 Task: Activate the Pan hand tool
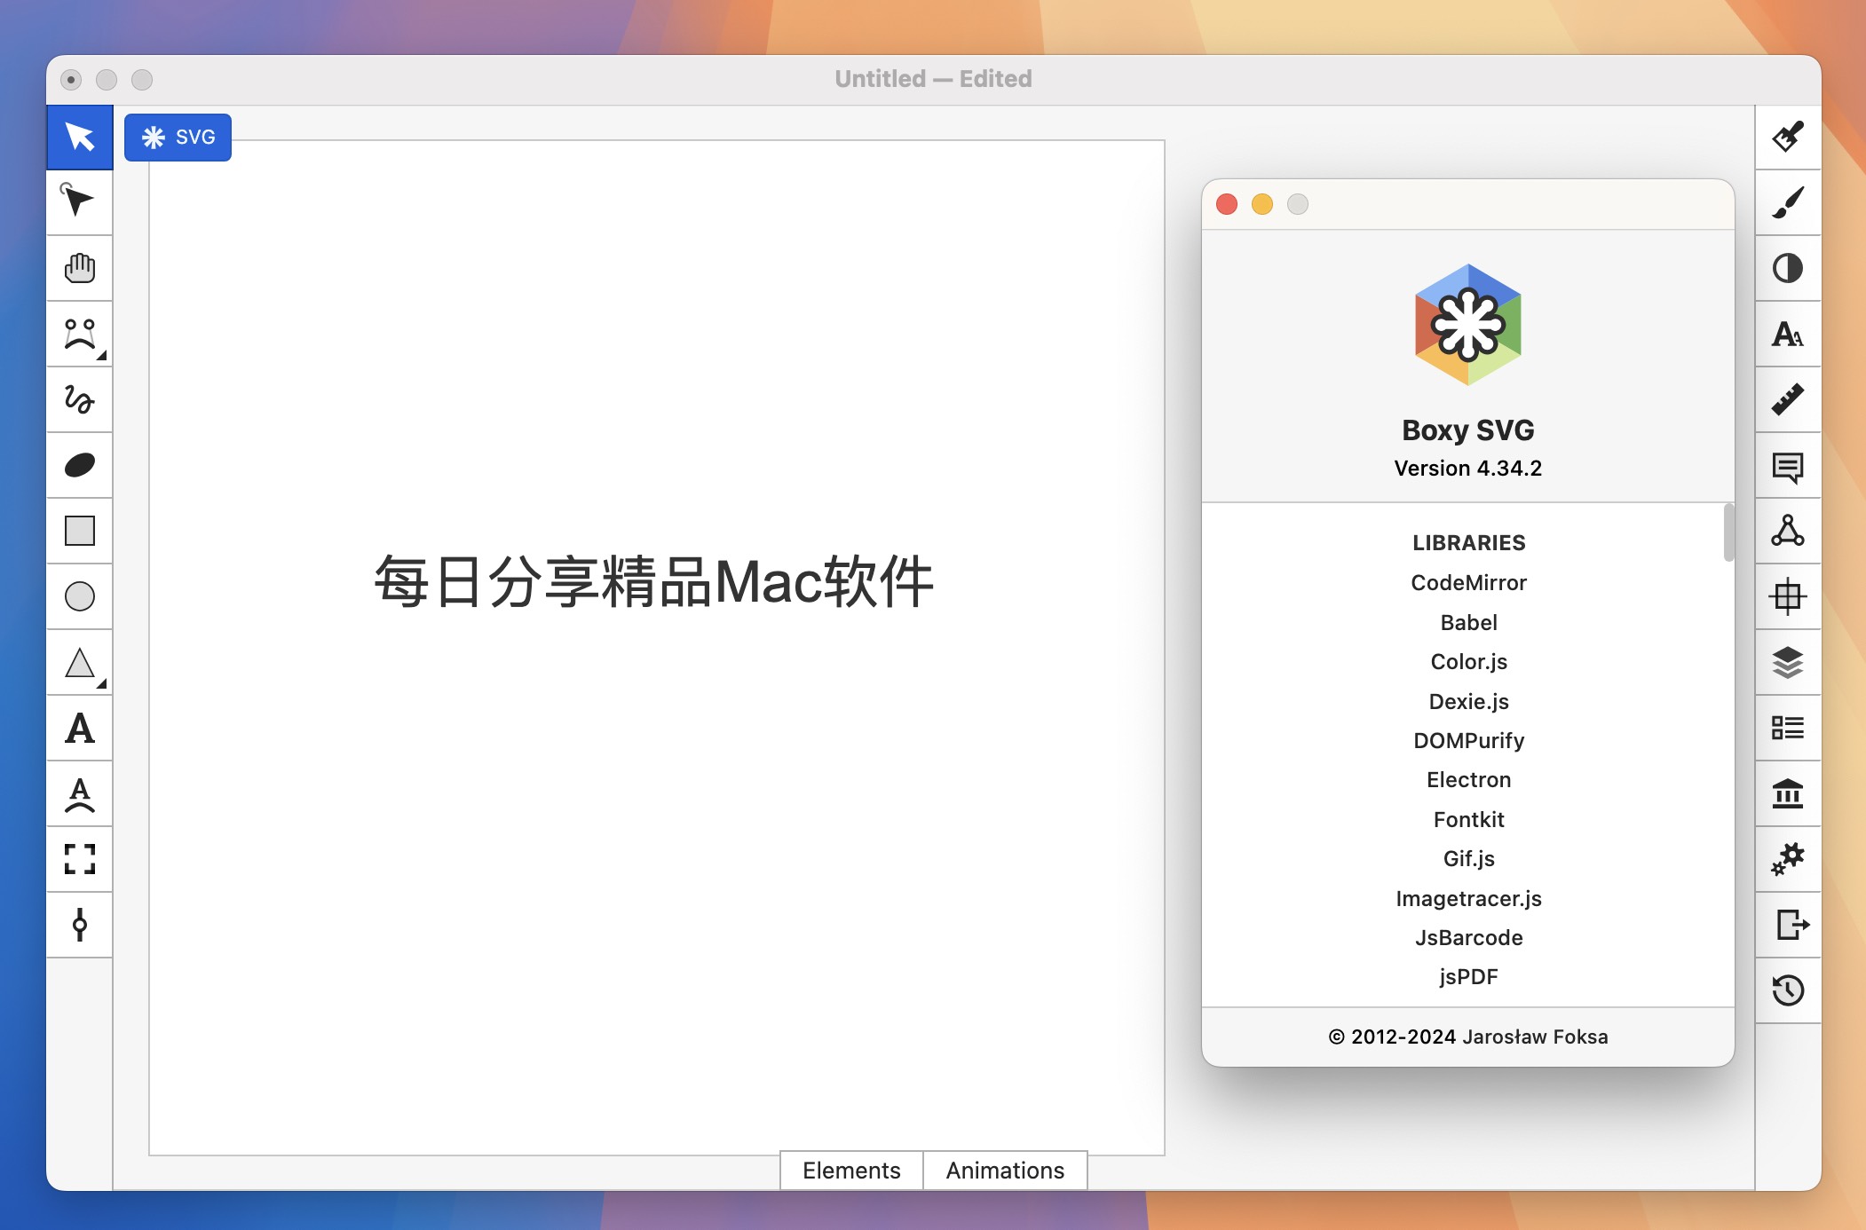pyautogui.click(x=80, y=267)
